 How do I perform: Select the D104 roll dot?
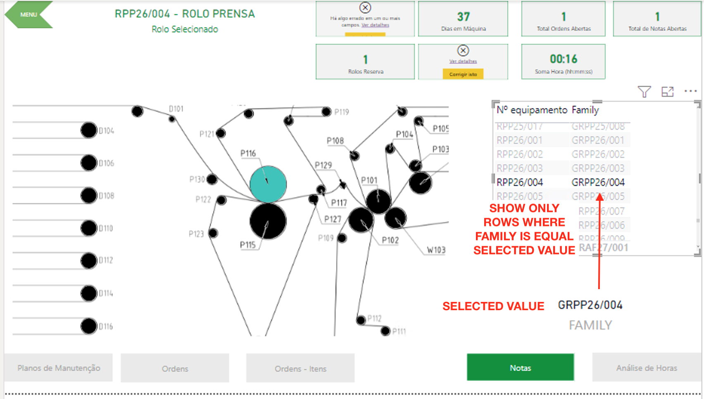(x=88, y=130)
